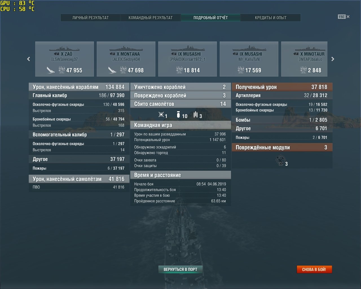Click the damage burst icon on MONTANA card
This screenshot has height=289, width=361.
pos(123,70)
